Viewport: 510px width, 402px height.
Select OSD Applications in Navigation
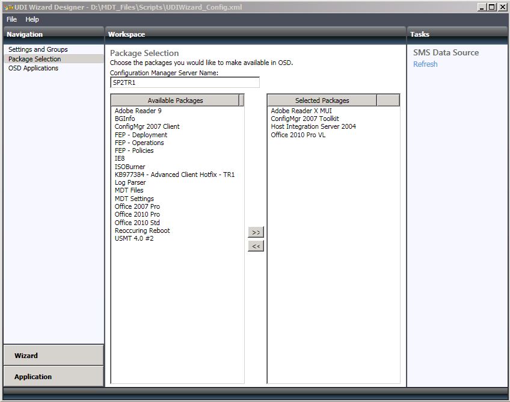(x=33, y=68)
